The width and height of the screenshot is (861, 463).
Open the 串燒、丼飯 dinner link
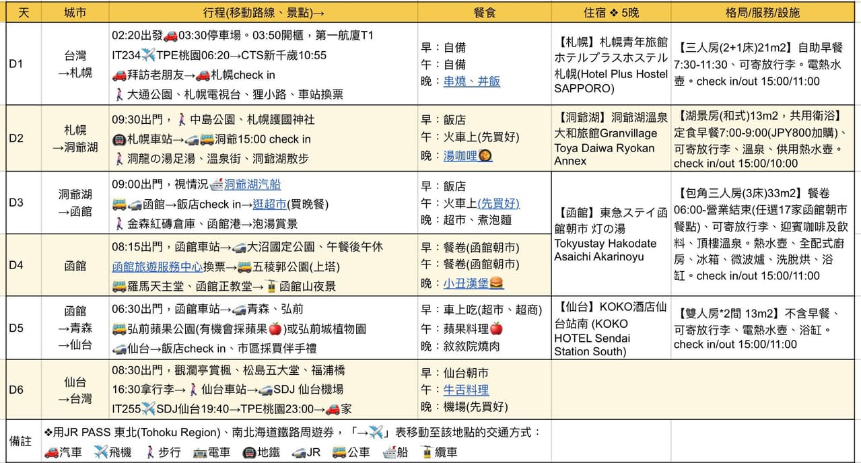tap(471, 82)
